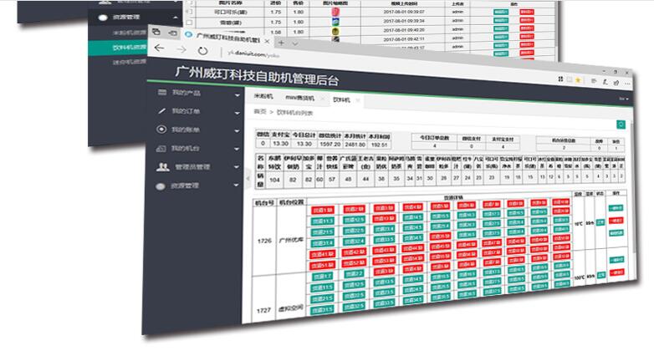Click the red operation button for machine 1726

616,221
